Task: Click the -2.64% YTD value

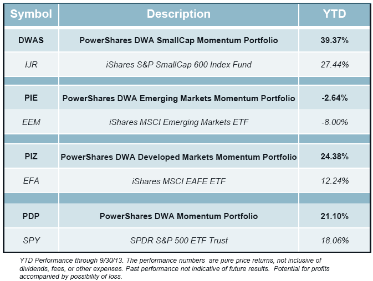Action: point(334,98)
